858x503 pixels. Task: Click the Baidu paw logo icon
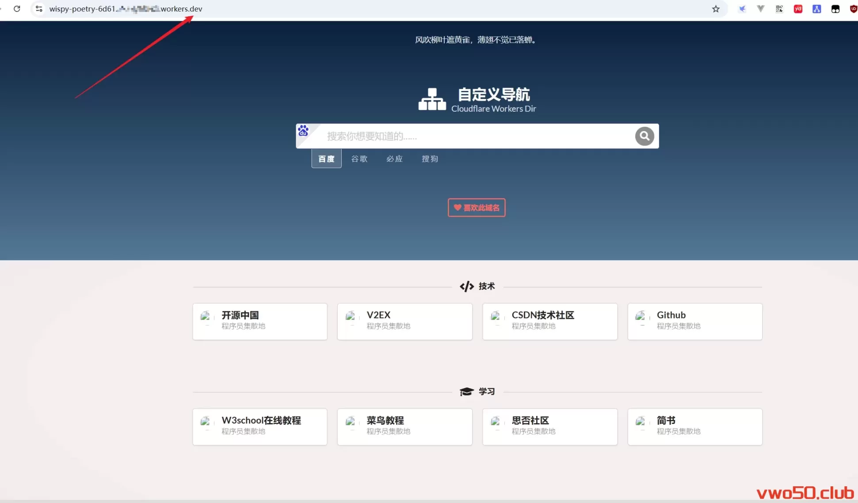click(x=303, y=131)
